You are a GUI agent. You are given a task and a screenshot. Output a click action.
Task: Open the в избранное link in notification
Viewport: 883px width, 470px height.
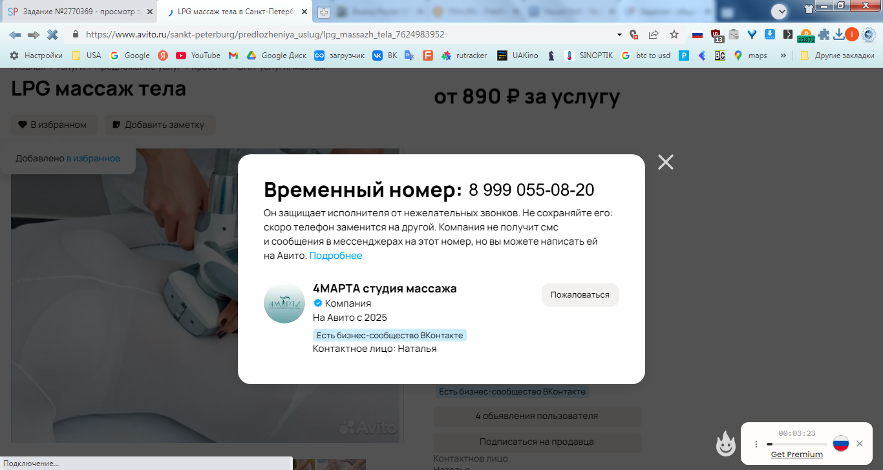(93, 158)
